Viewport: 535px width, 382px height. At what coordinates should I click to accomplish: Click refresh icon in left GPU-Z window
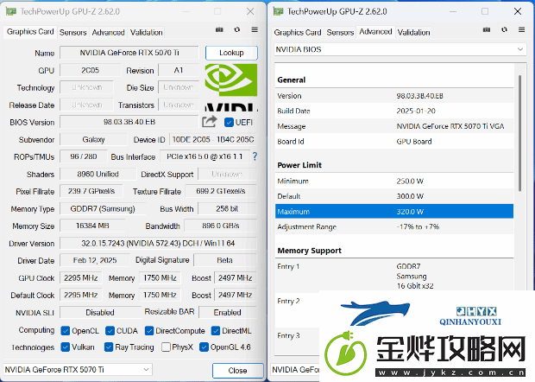click(236, 30)
